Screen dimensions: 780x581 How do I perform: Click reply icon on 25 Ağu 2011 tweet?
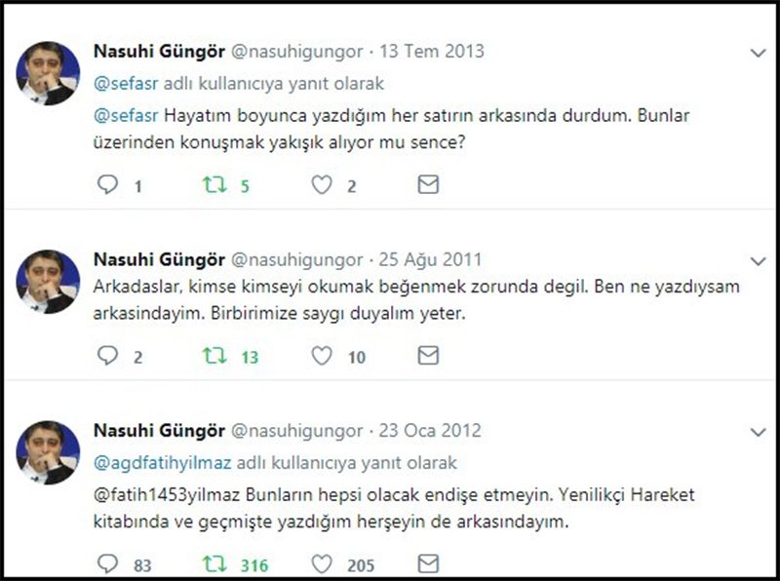tap(107, 356)
